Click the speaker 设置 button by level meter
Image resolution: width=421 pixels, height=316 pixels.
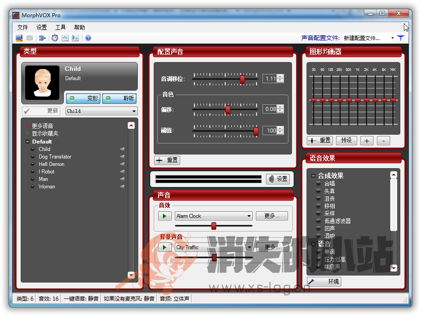(x=278, y=179)
